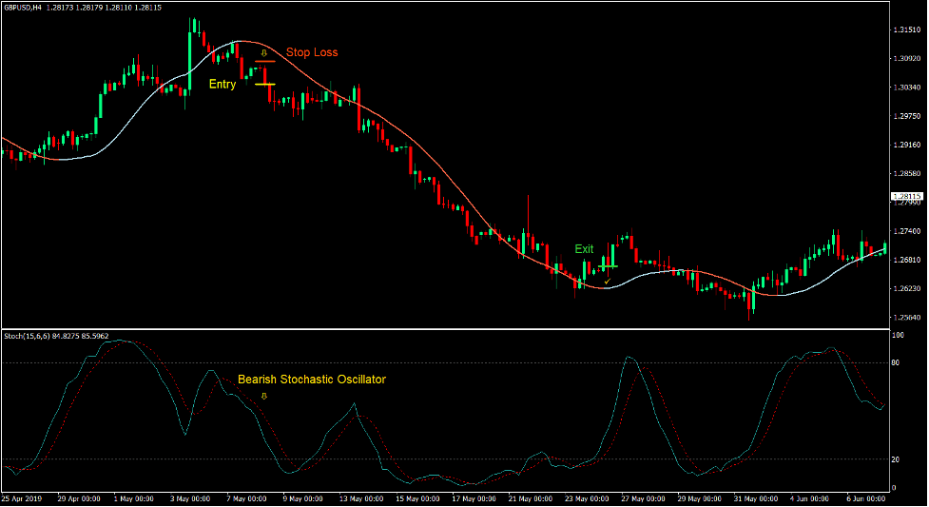Click the 13 May 00:00 date label
Image resolution: width=929 pixels, height=507 pixels.
(x=360, y=498)
